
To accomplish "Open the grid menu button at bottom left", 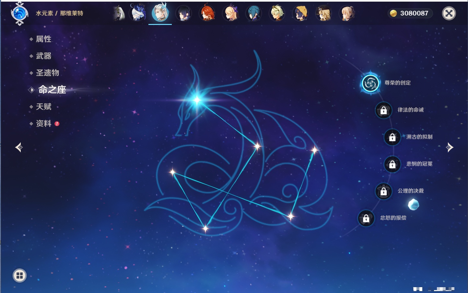I will (x=19, y=276).
